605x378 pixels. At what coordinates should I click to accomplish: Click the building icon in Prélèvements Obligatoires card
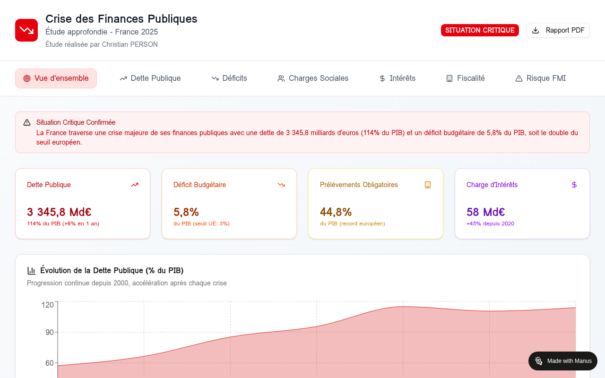(428, 185)
